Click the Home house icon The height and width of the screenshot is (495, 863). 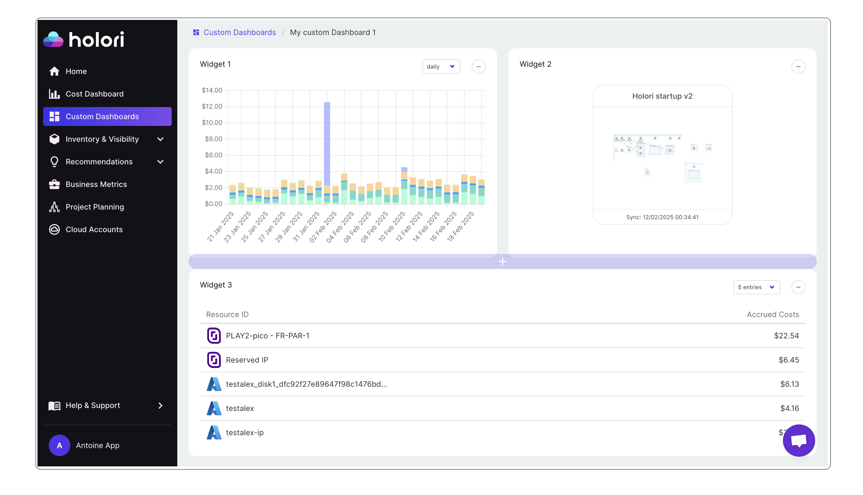54,71
